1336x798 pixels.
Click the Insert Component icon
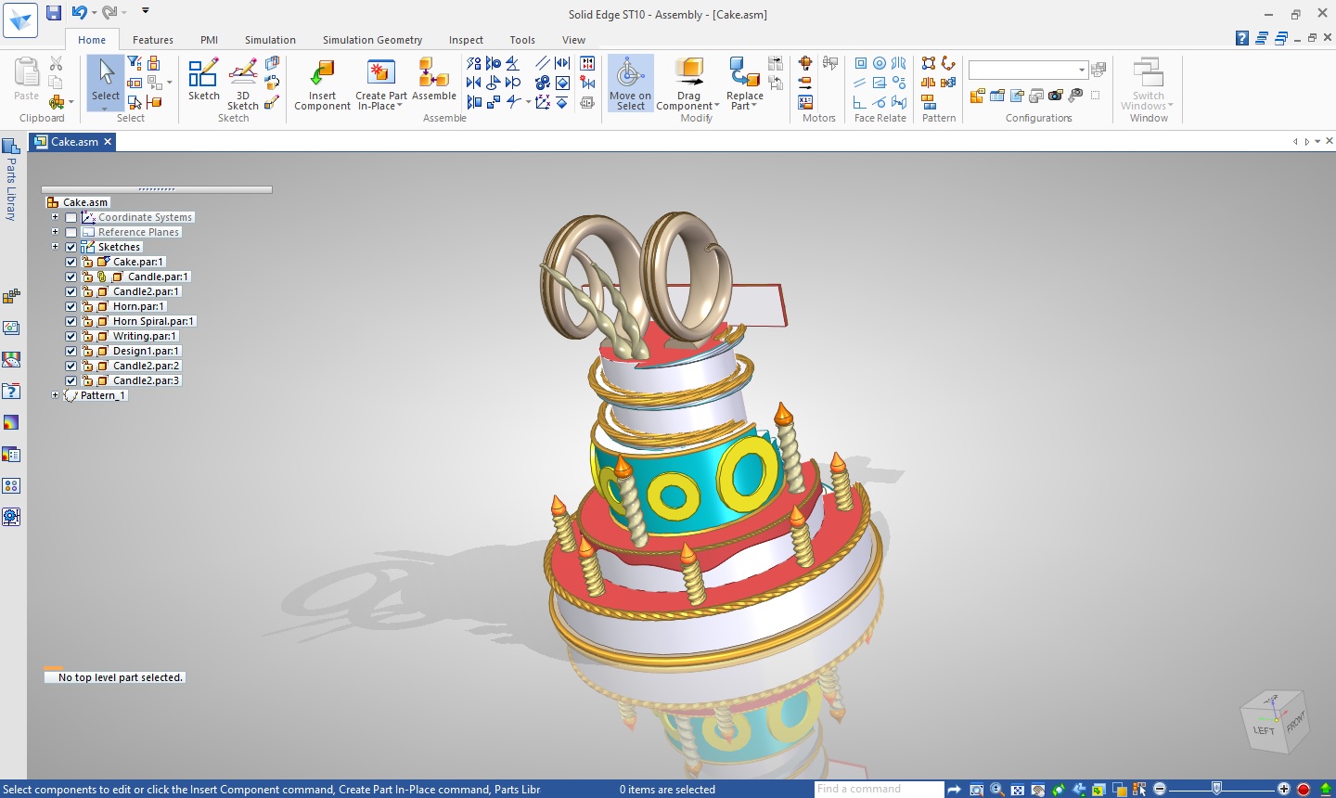coord(322,74)
